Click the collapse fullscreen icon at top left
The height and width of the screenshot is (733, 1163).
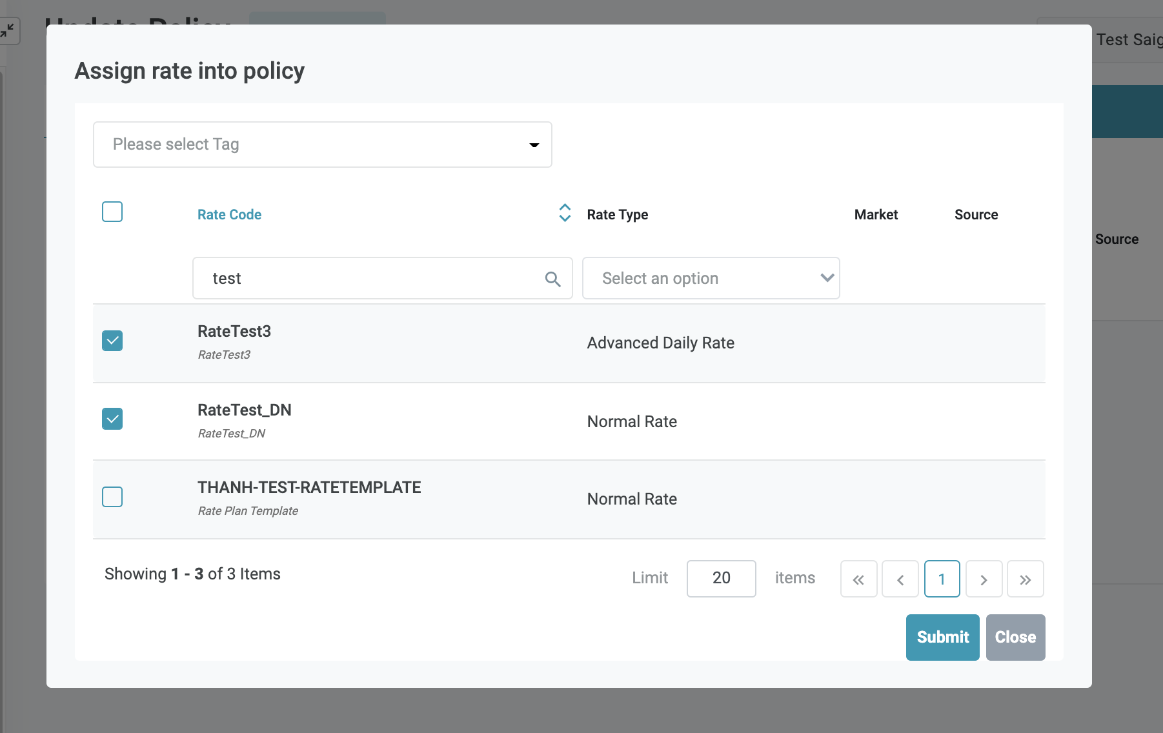pyautogui.click(x=8, y=30)
